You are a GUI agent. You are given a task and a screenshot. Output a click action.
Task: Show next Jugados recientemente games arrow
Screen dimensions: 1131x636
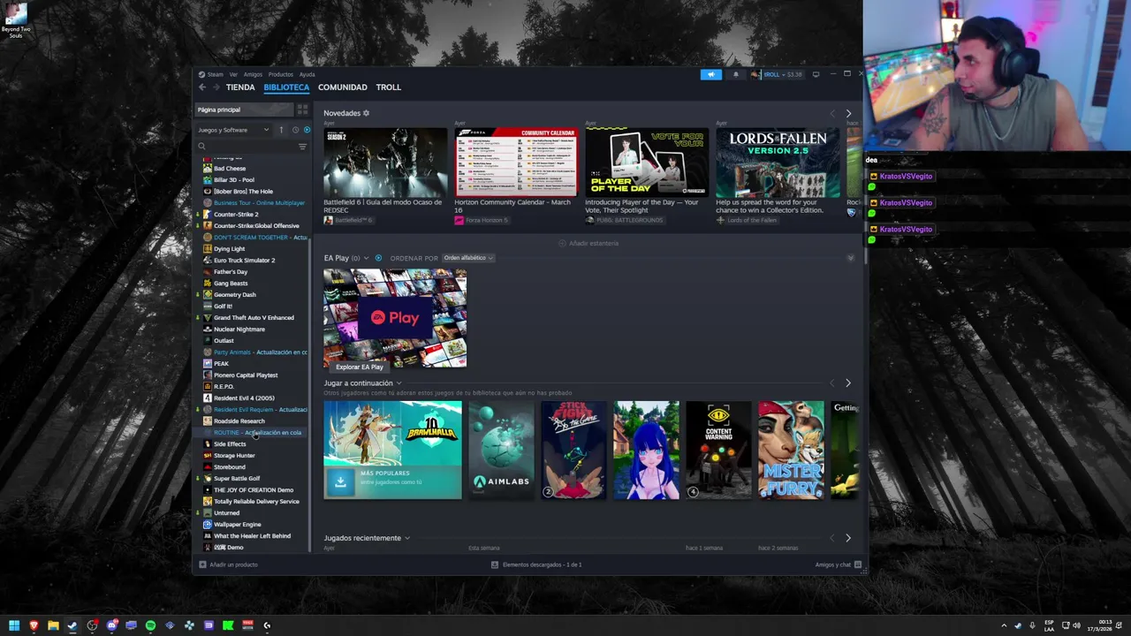pos(848,538)
